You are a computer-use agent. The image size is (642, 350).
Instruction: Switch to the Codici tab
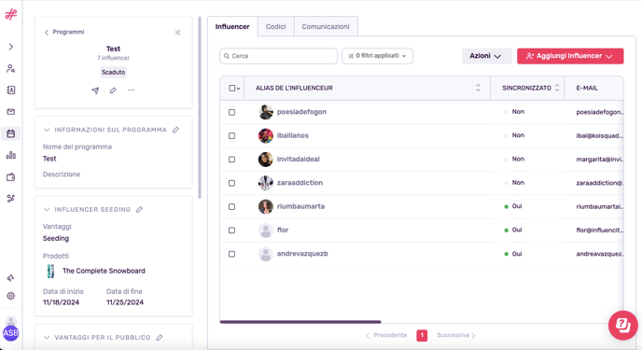point(275,27)
